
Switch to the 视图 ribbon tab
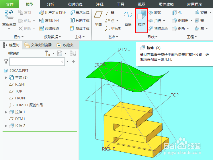click(x=142, y=4)
